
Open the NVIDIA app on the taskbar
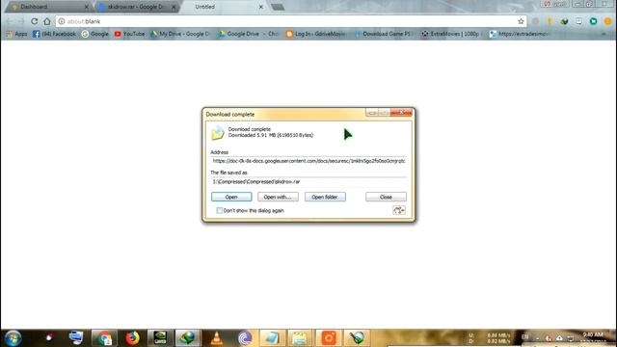(160, 338)
